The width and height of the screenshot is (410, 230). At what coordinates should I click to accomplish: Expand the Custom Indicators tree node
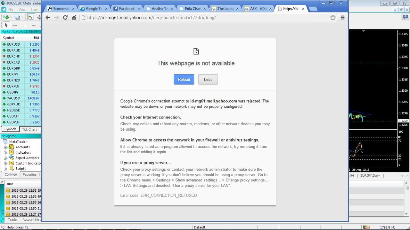coord(5,164)
